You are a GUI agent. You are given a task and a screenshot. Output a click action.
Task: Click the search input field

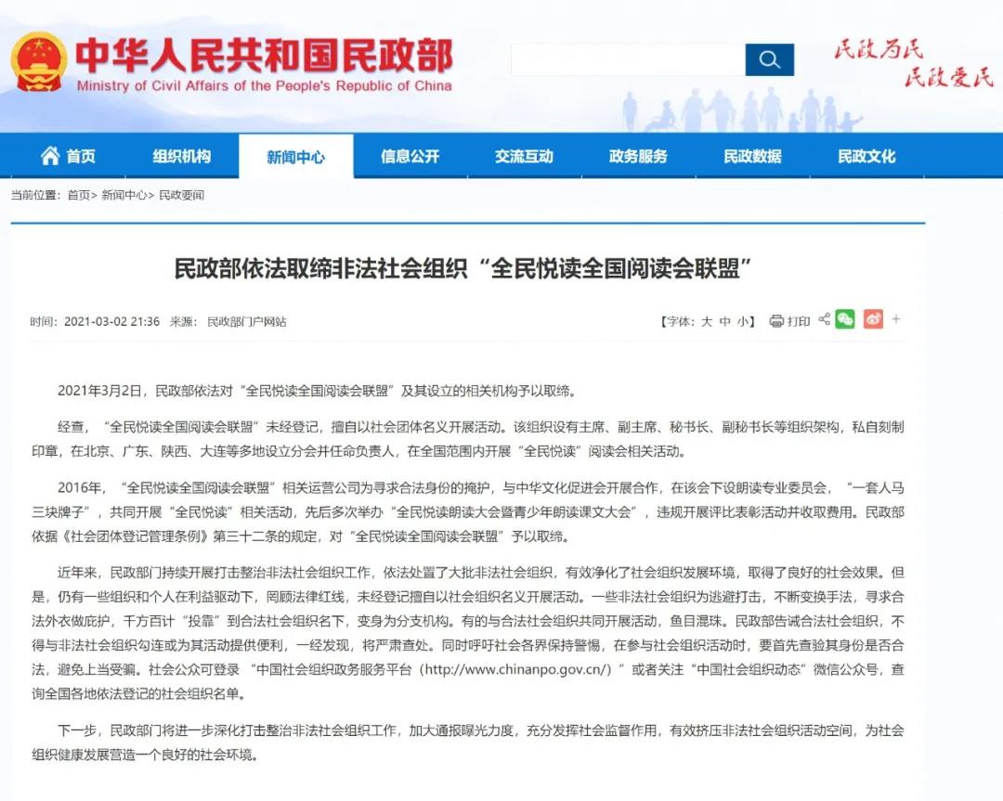point(628,60)
